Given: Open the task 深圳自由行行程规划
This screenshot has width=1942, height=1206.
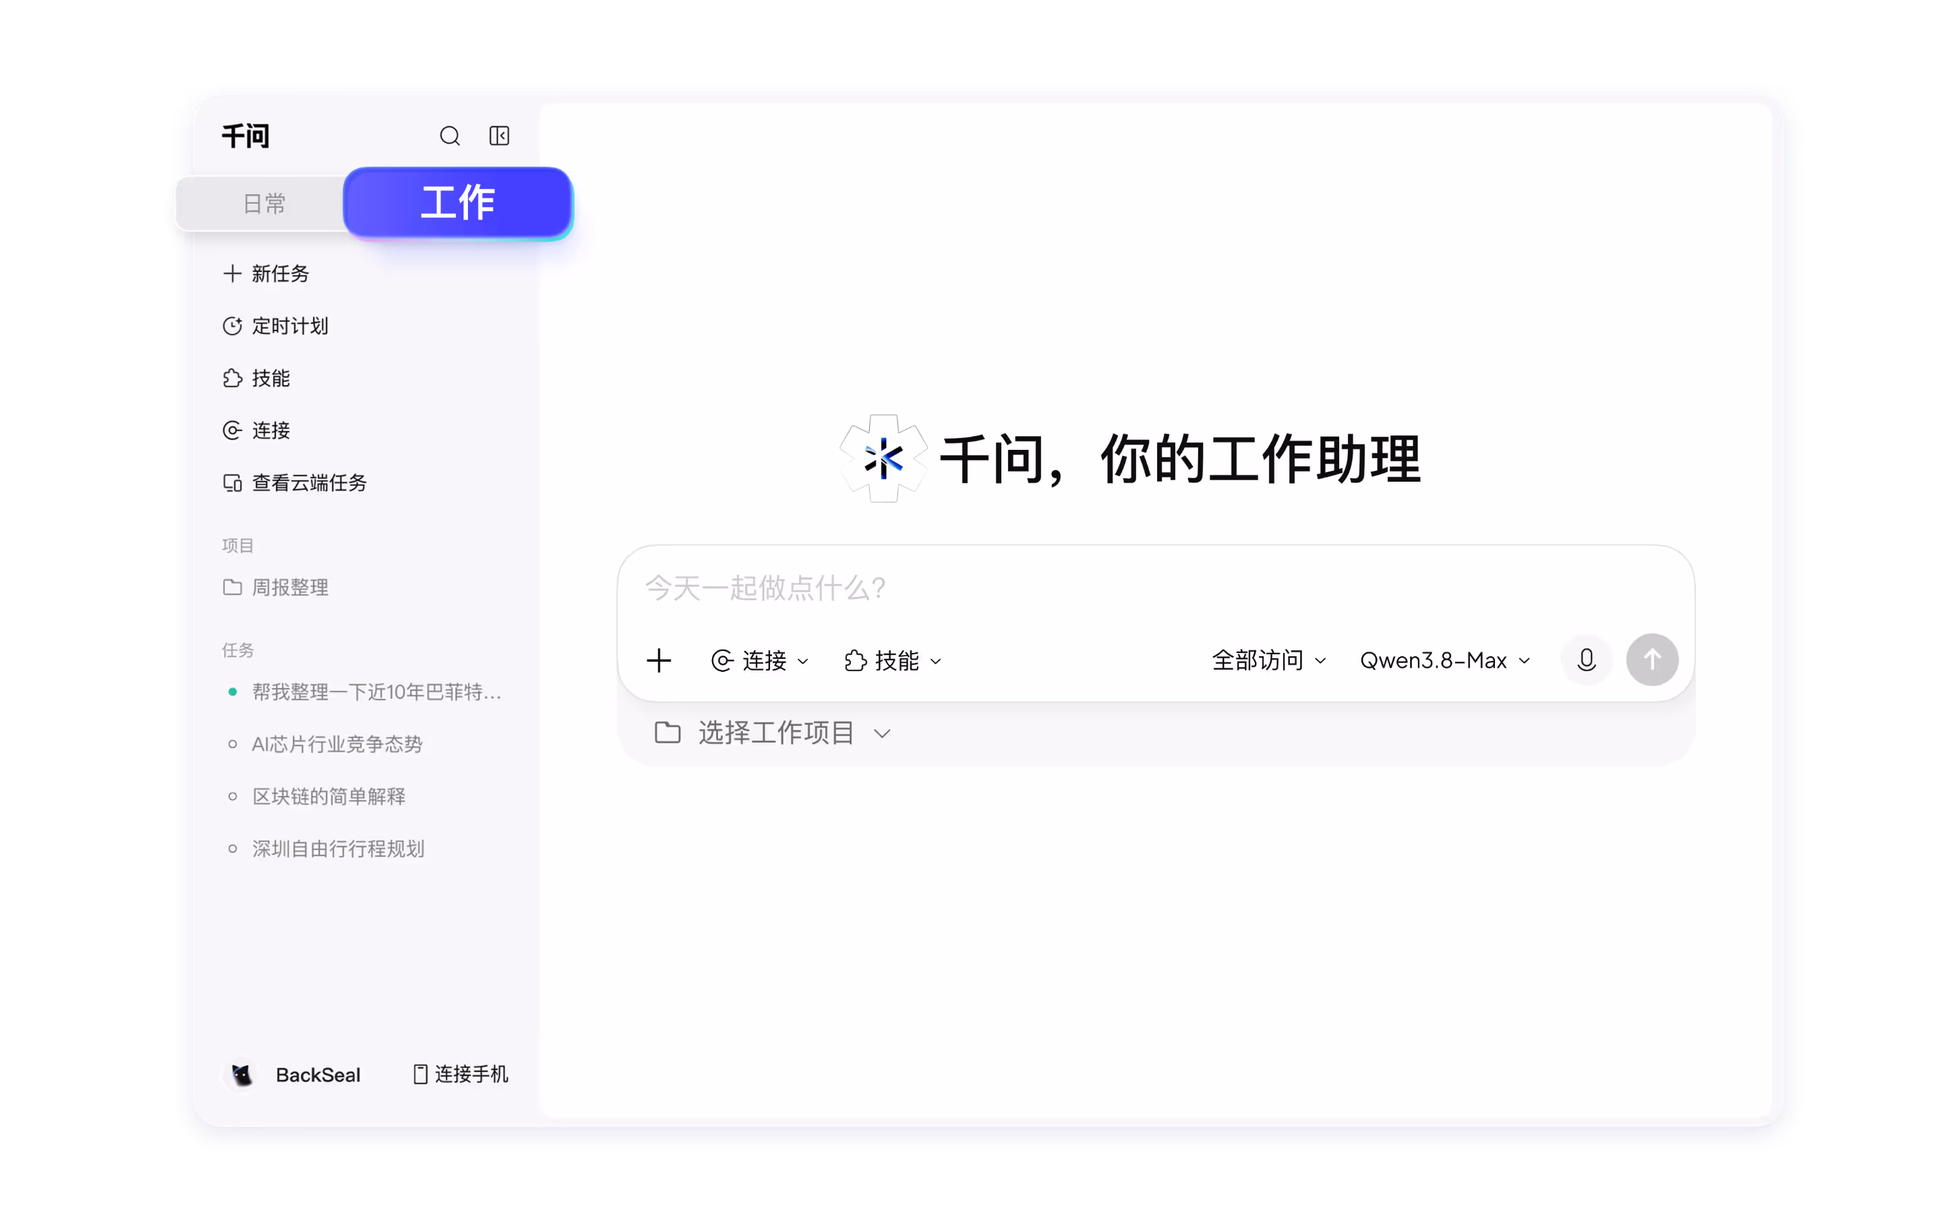Looking at the screenshot, I should (x=326, y=849).
